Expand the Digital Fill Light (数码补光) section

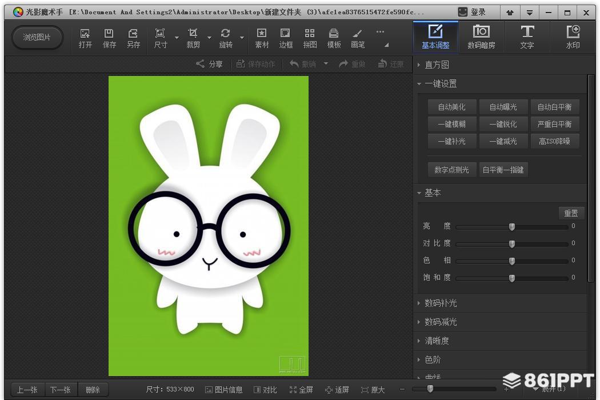tap(419, 303)
